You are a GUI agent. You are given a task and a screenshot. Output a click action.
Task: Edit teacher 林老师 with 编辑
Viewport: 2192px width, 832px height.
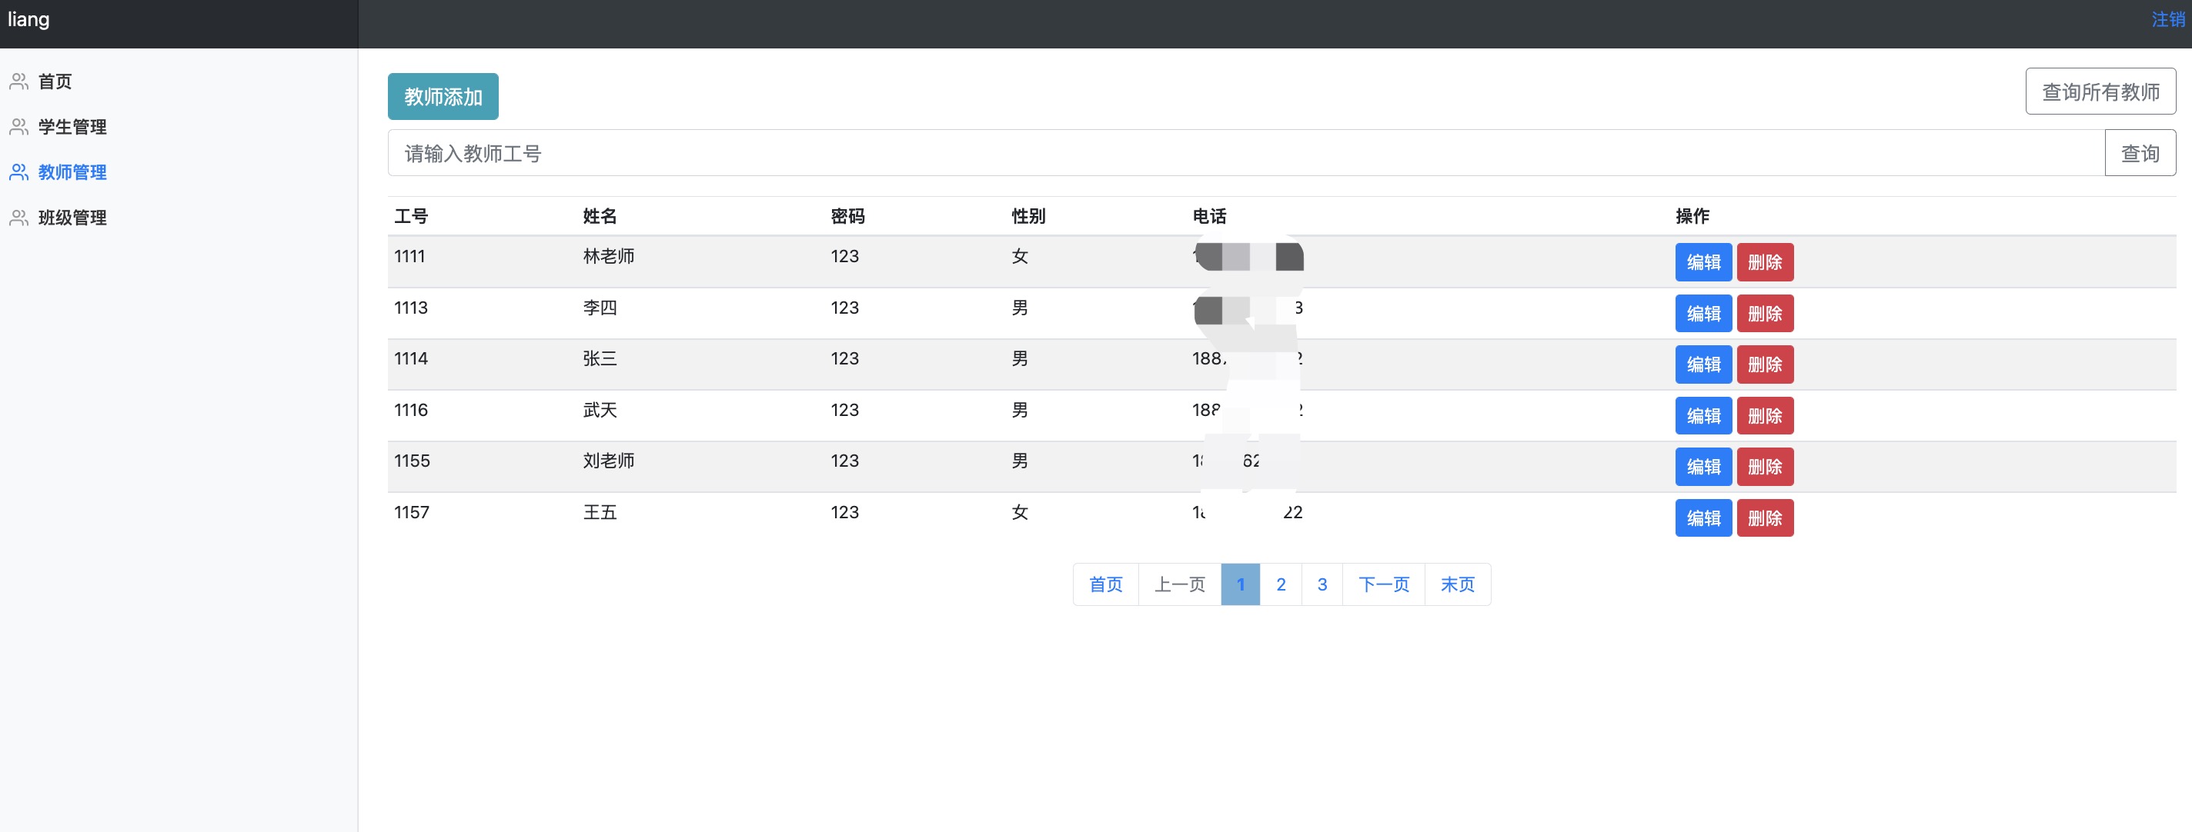1703,263
